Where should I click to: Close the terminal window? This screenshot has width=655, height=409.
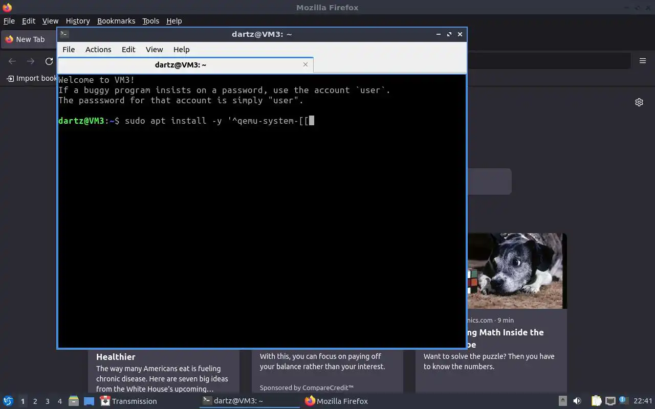[x=460, y=34]
